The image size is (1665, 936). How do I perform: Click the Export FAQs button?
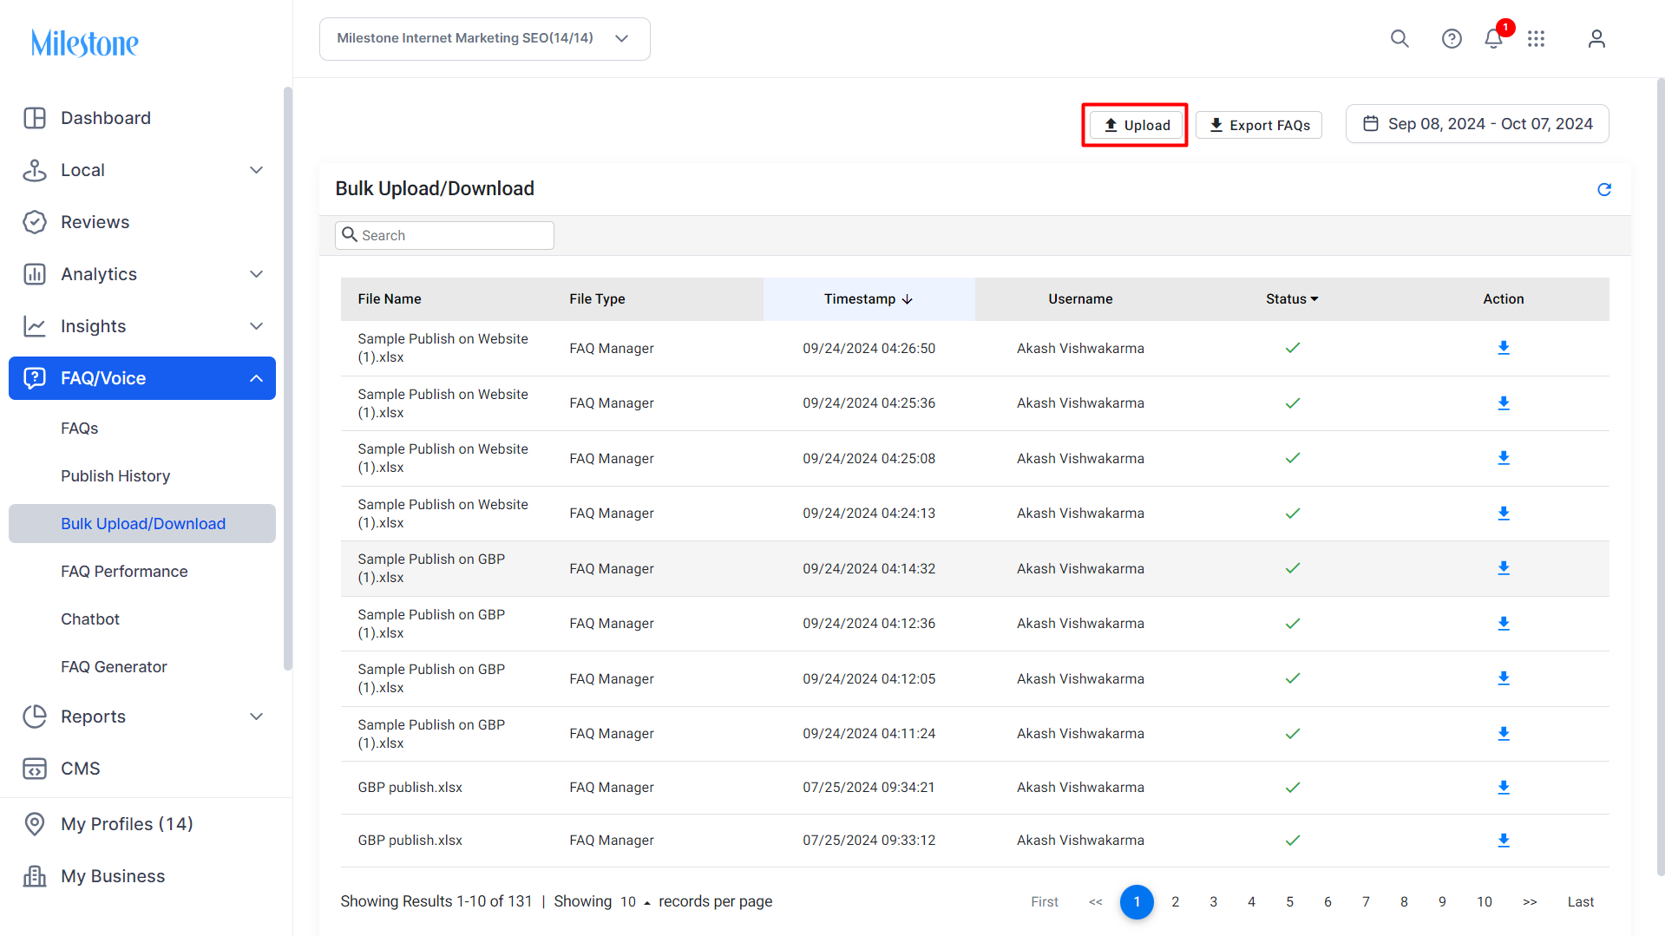coord(1259,125)
